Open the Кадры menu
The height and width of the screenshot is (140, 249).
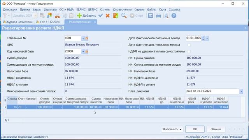point(37,9)
